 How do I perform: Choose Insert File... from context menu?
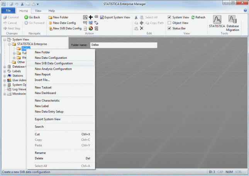click(x=61, y=80)
